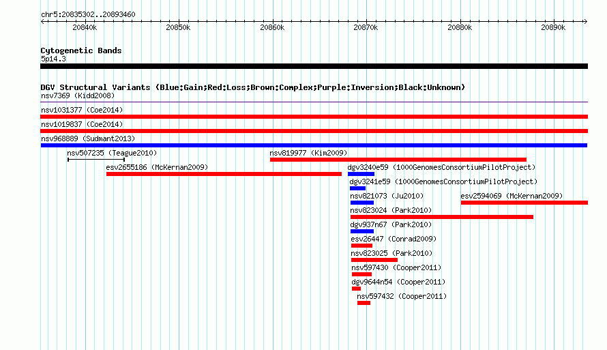Open the esv26447 (Conrad2009) label
Screen dimensions: 607x350
pyautogui.click(x=394, y=239)
